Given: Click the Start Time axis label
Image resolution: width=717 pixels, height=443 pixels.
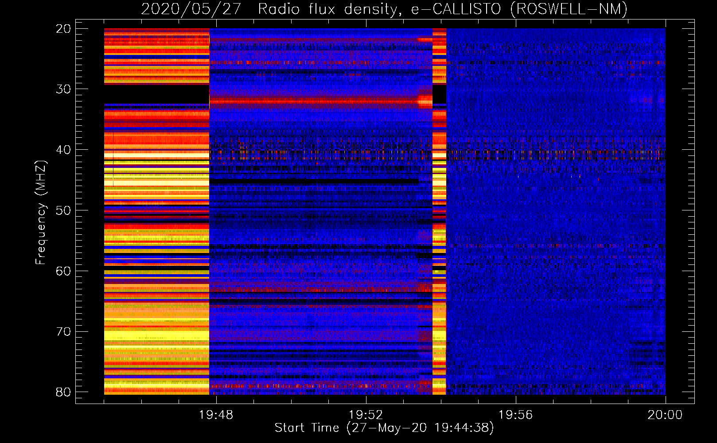Looking at the screenshot, I should coord(384,427).
